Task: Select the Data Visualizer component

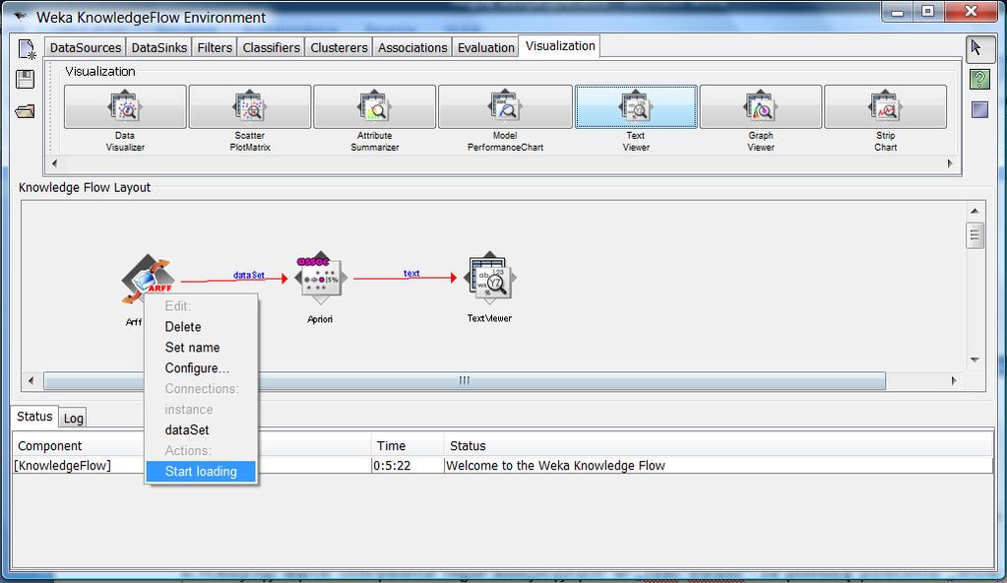Action: [x=125, y=106]
